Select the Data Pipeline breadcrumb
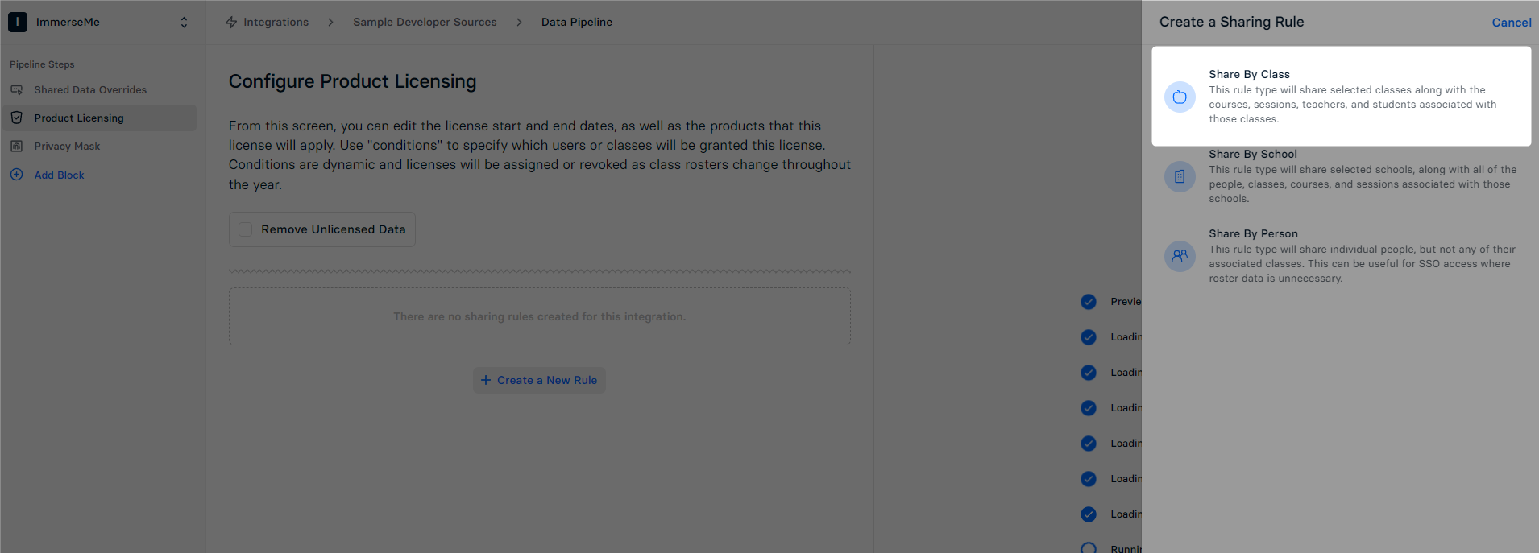This screenshot has width=1539, height=553. (x=577, y=22)
